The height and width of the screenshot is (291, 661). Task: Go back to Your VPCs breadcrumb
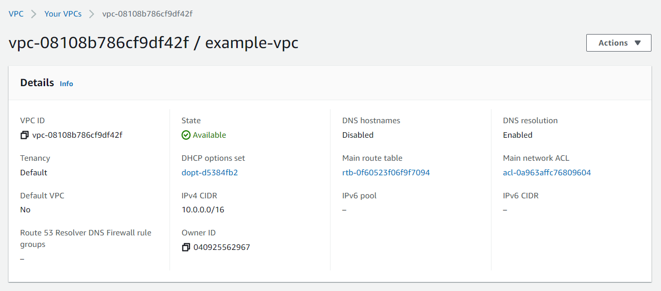coord(63,14)
